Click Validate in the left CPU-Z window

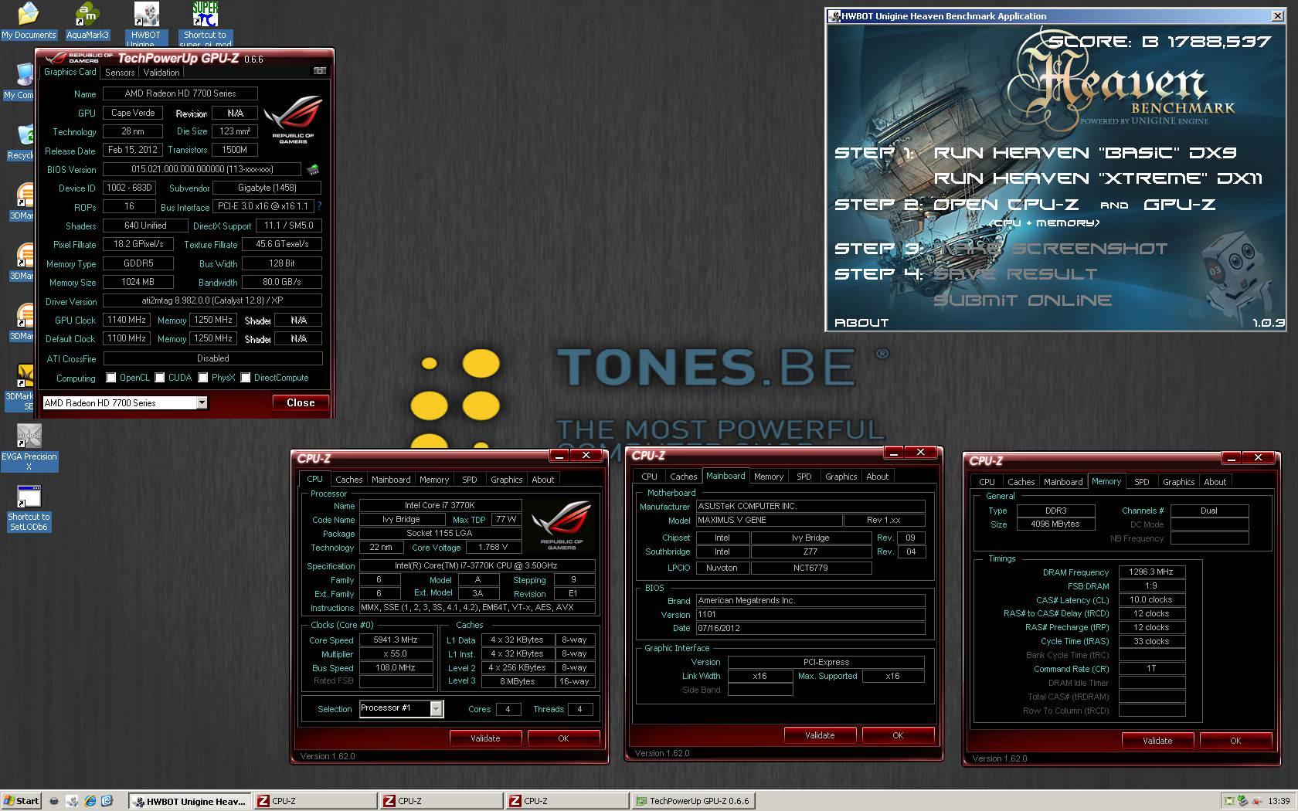coord(485,738)
